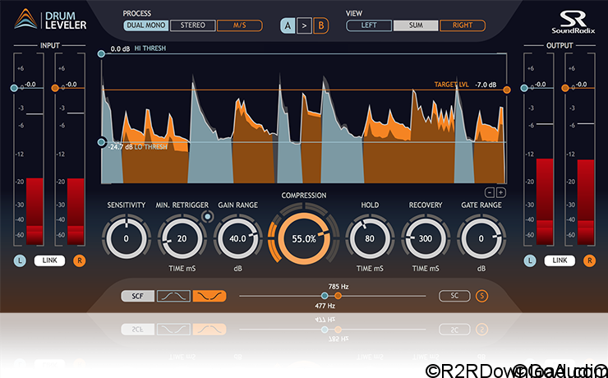Switch to preset slot B

tap(321, 26)
